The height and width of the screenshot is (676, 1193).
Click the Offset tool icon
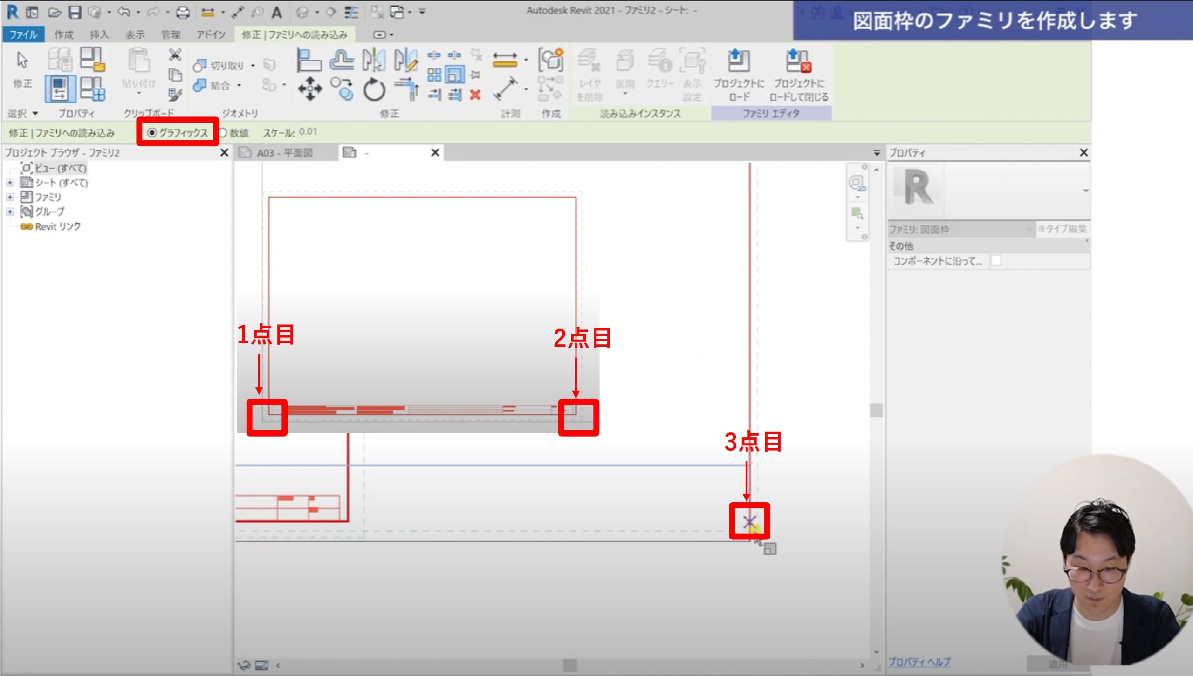click(342, 61)
